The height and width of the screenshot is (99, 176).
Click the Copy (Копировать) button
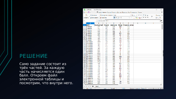pos(94,18)
